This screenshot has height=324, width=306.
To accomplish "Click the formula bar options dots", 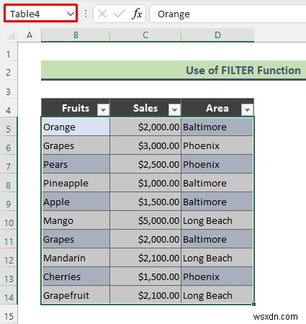I will 86,14.
